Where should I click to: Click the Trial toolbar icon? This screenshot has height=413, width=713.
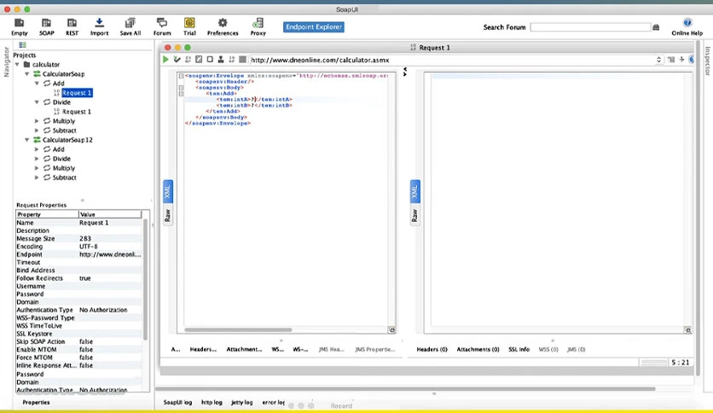click(189, 26)
